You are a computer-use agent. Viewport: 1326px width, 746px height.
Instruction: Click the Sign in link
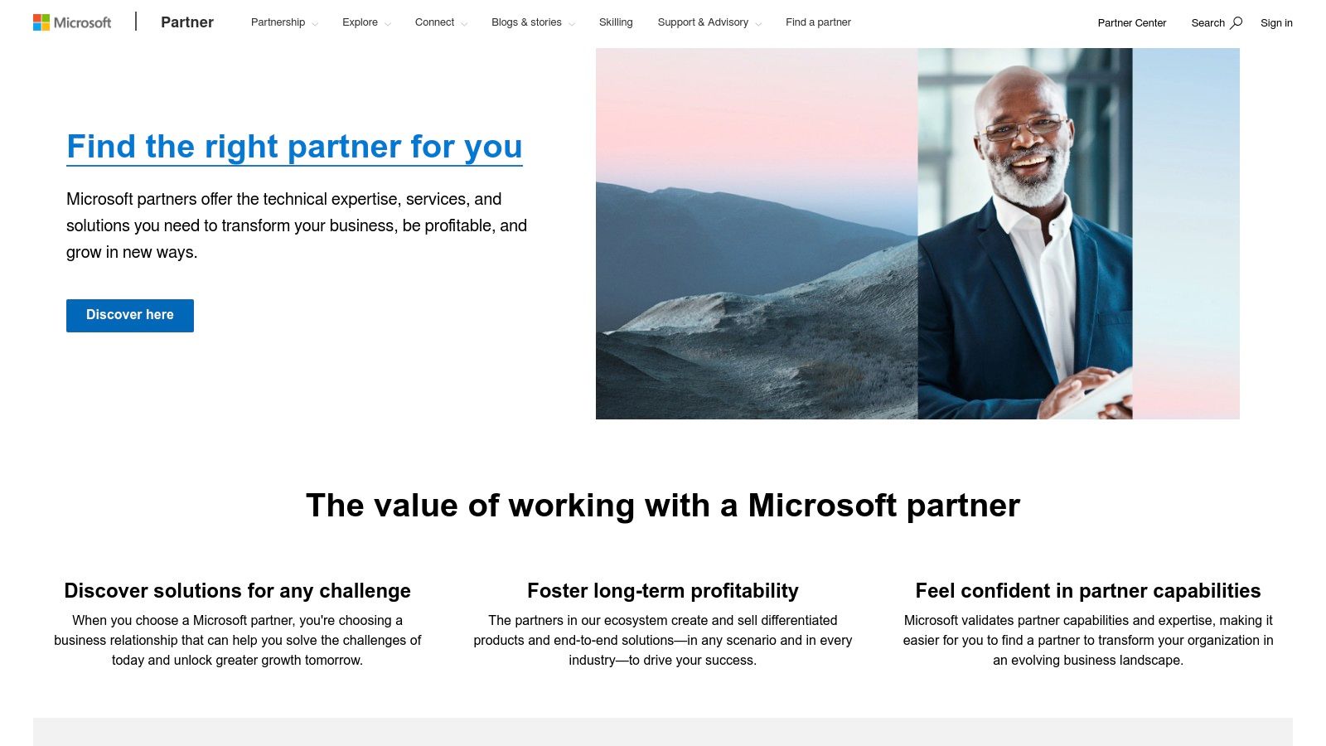click(1276, 23)
